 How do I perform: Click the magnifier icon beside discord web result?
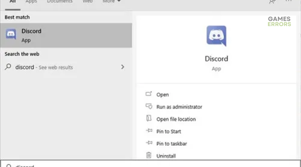click(8, 67)
